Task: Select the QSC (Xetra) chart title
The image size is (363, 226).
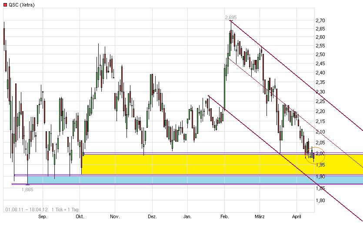Action: pos(22,5)
